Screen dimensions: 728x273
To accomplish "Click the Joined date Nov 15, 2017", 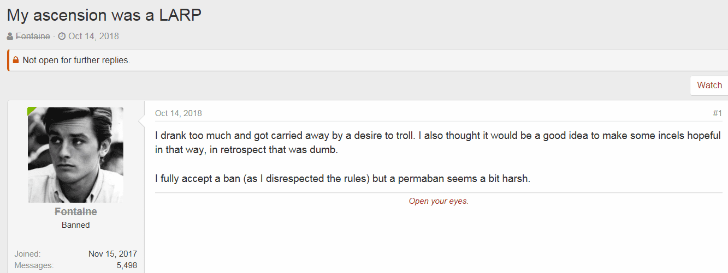I will coord(113,254).
